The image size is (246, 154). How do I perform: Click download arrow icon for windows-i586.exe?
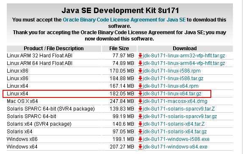pos(140,139)
